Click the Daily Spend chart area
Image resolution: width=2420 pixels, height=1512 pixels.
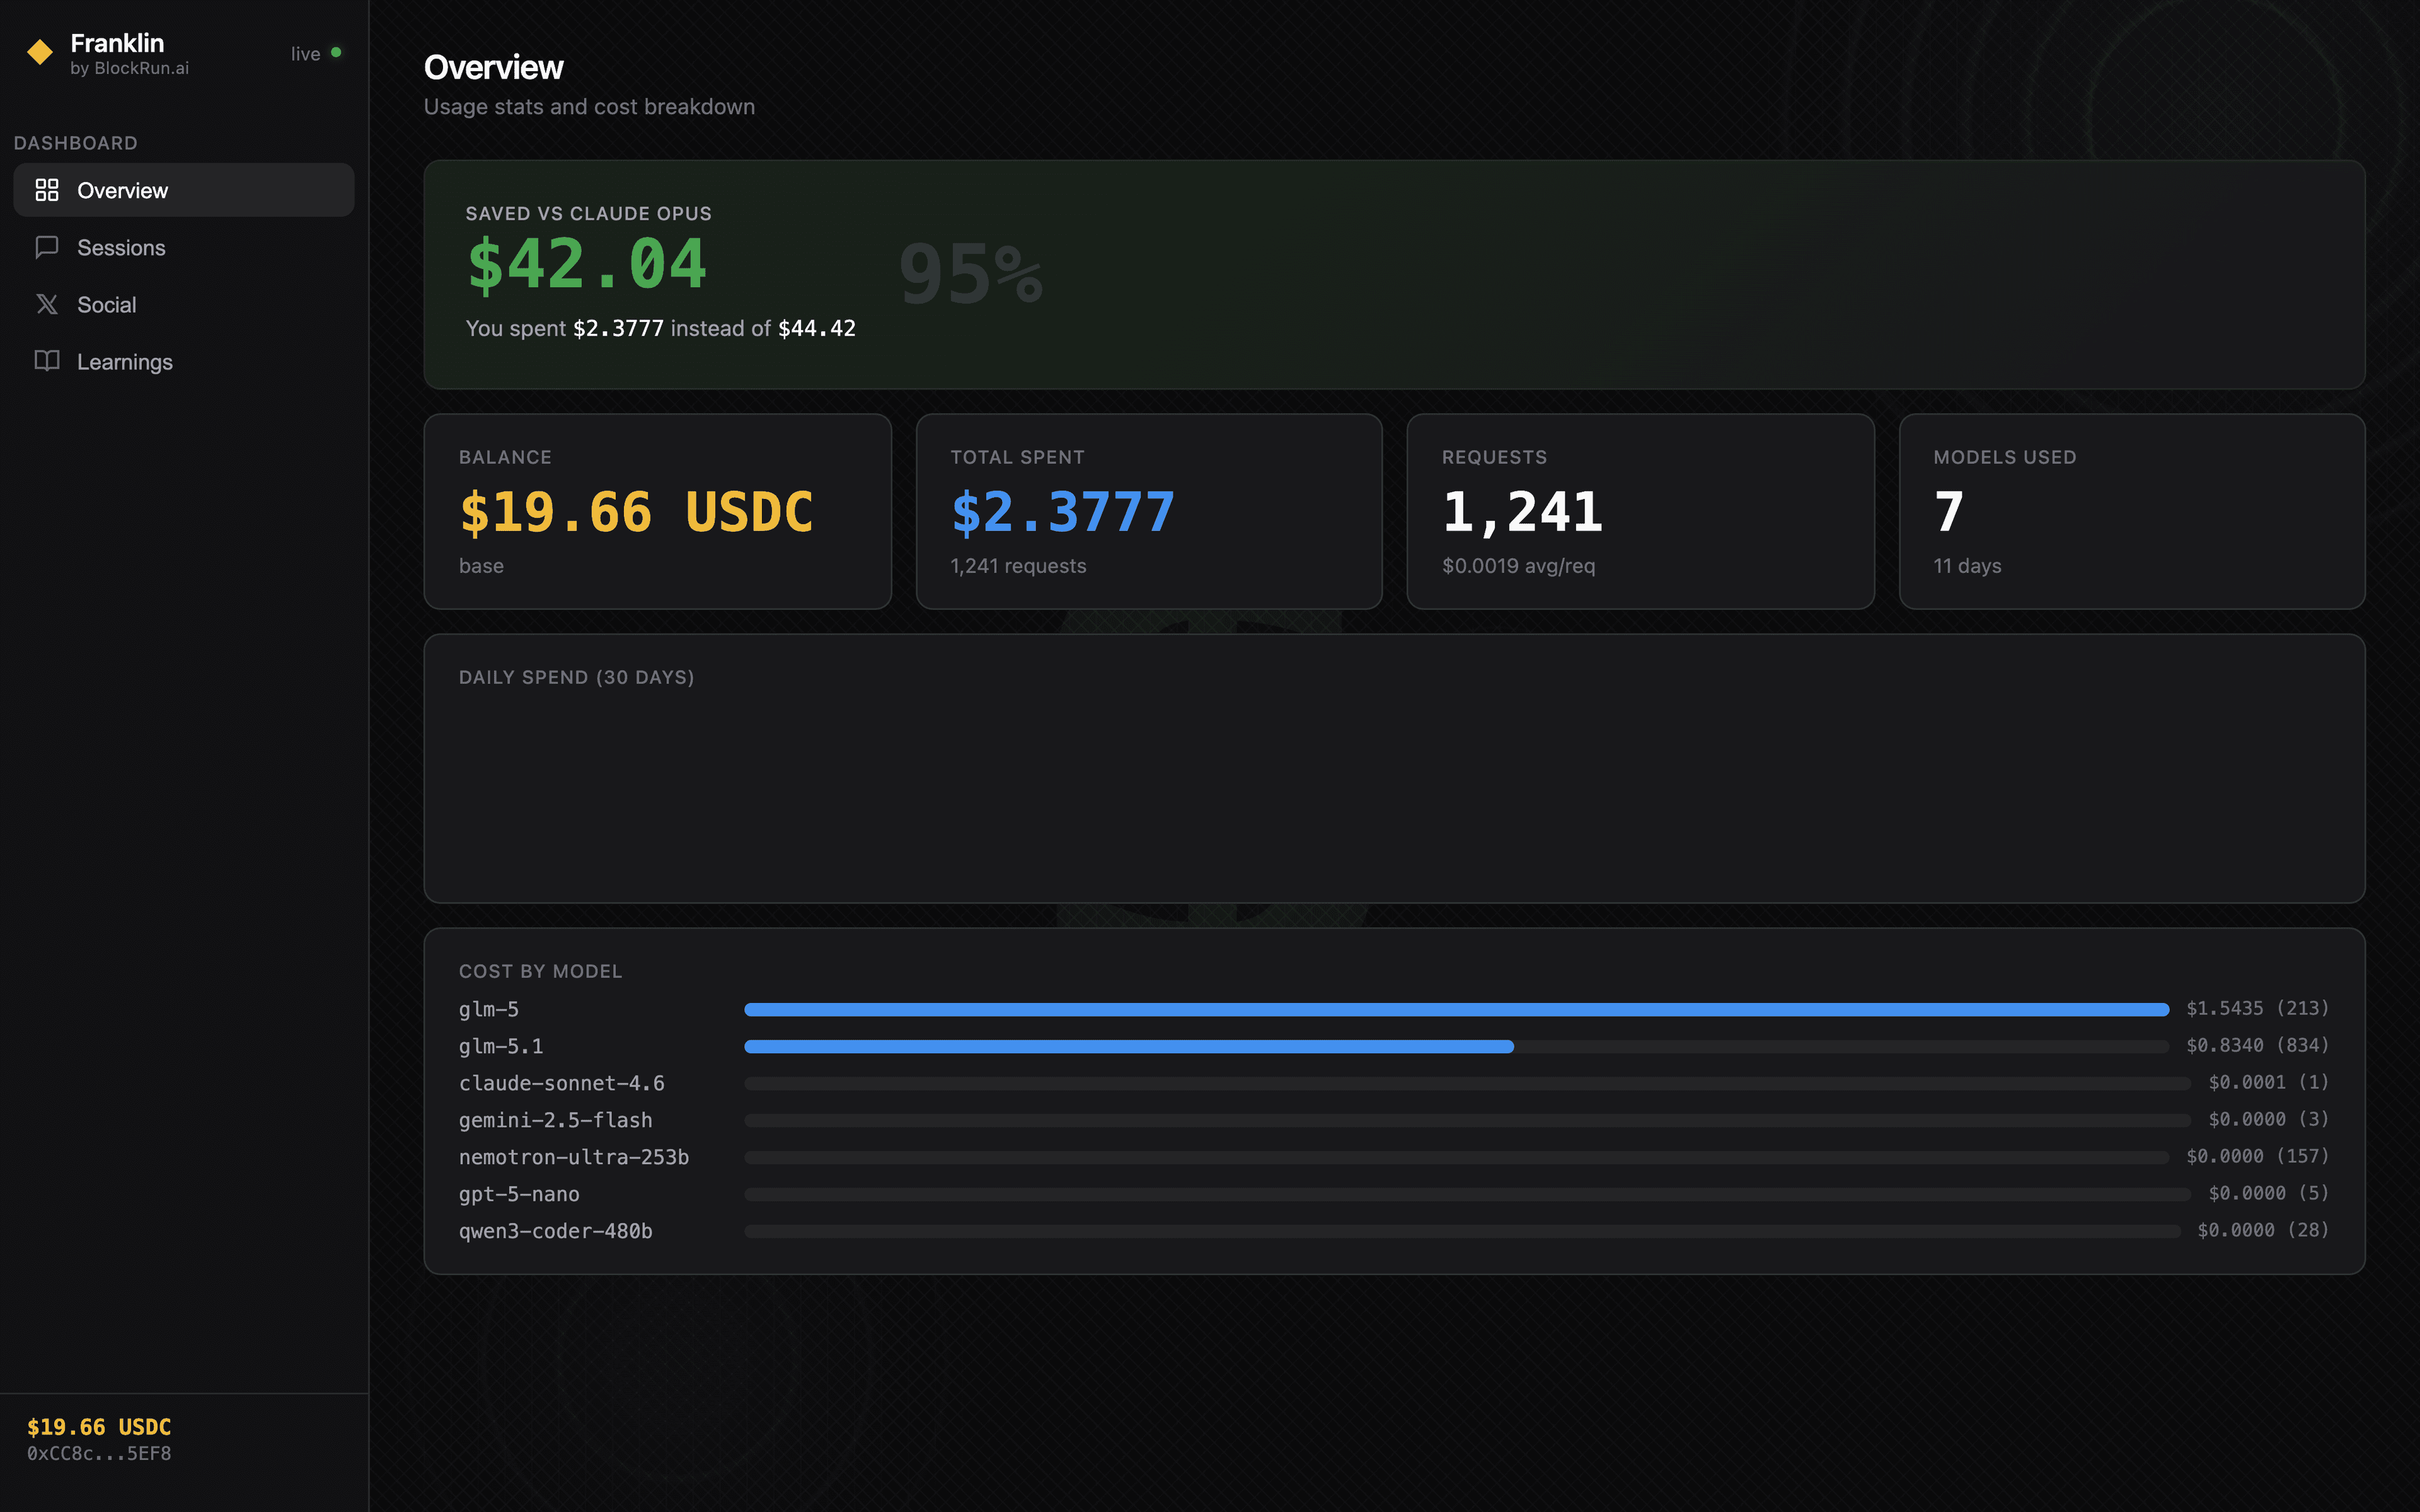point(1394,790)
